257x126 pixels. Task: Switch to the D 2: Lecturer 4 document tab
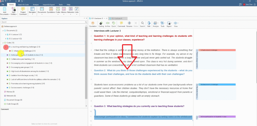118,18
